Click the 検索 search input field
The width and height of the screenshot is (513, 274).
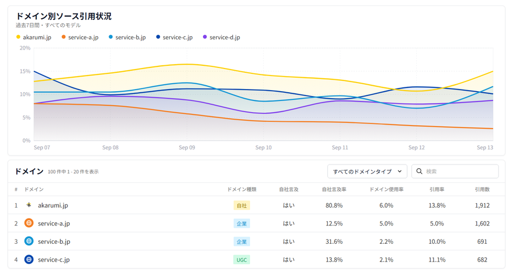455,172
